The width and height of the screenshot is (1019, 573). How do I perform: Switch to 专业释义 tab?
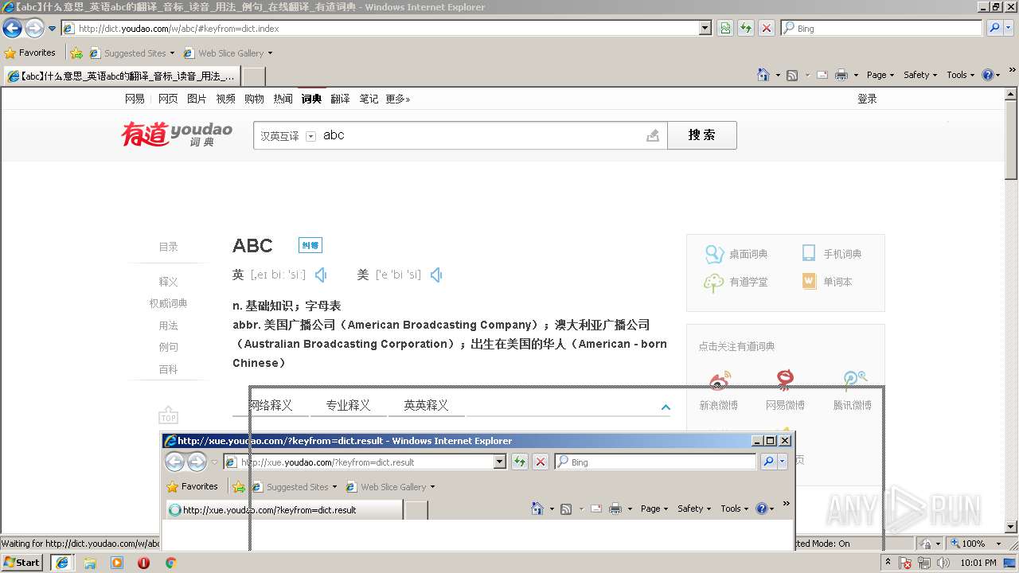348,405
